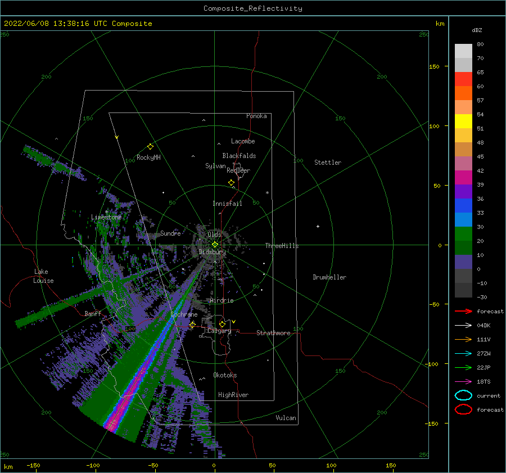The image size is (506, 473).
Task: Click the yellow diamond marker near RockyMH
Action: coord(150,147)
